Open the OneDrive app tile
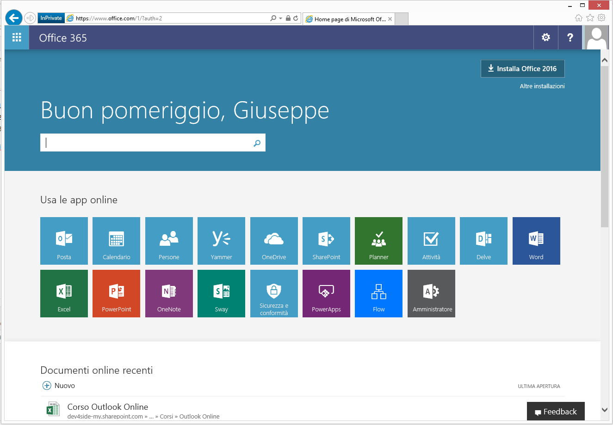Screen dimensions: 613x425 click(274, 241)
